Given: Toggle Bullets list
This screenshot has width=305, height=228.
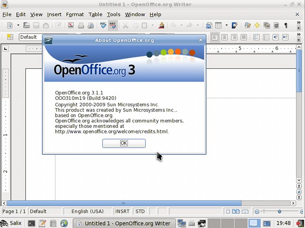Looking at the screenshot, I should pos(266,37).
